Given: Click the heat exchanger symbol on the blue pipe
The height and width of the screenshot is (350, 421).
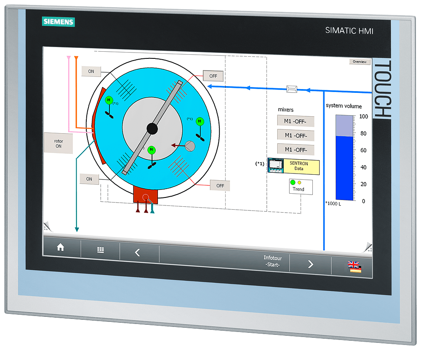Looking at the screenshot, I should click(291, 89).
